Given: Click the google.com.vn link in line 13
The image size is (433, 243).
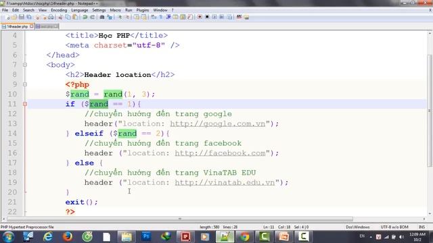Looking at the screenshot, I should click(218, 124).
